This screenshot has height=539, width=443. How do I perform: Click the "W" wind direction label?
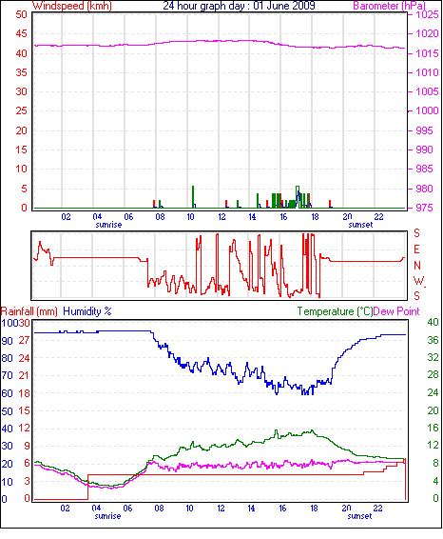[418, 281]
